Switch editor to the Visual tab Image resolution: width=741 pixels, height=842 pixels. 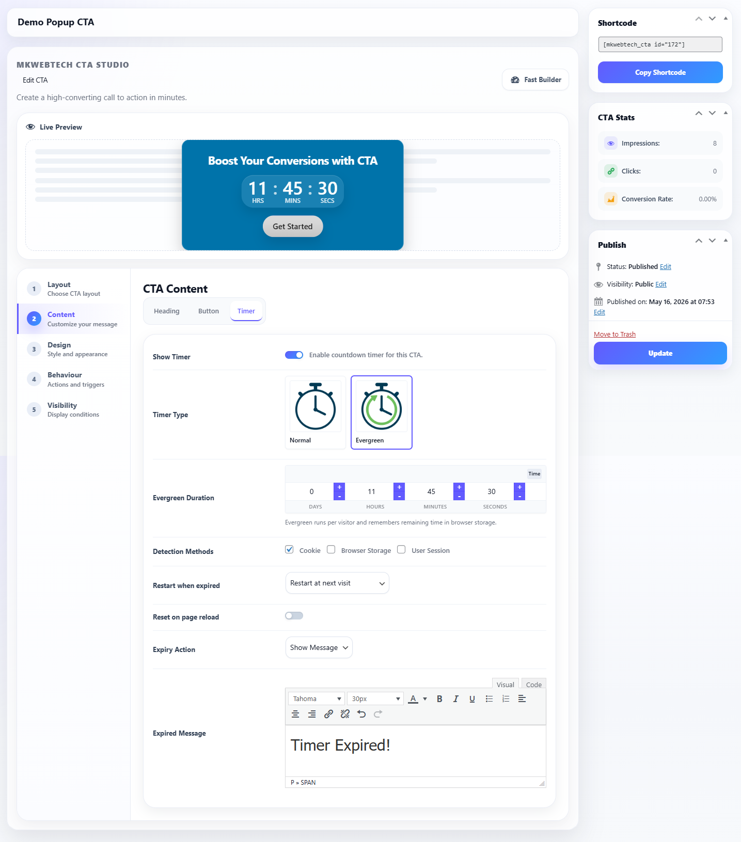(x=506, y=684)
